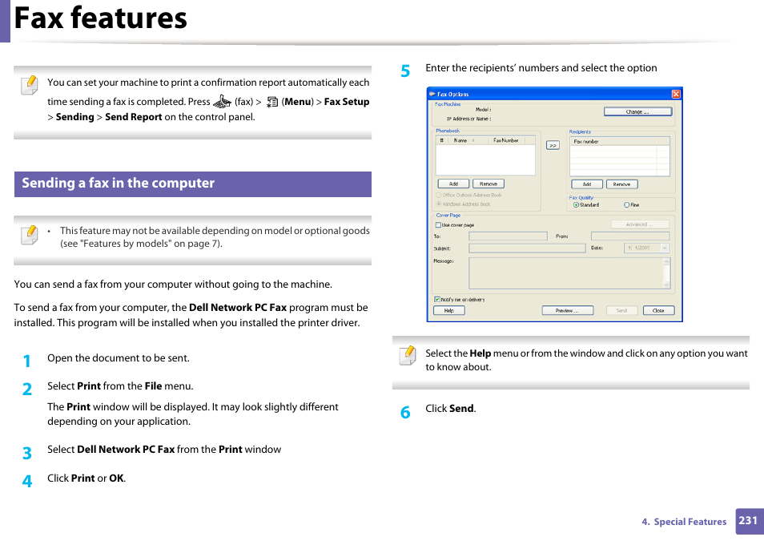
Task: Click the 'Click Print or OK.' step text
Action: point(86,478)
